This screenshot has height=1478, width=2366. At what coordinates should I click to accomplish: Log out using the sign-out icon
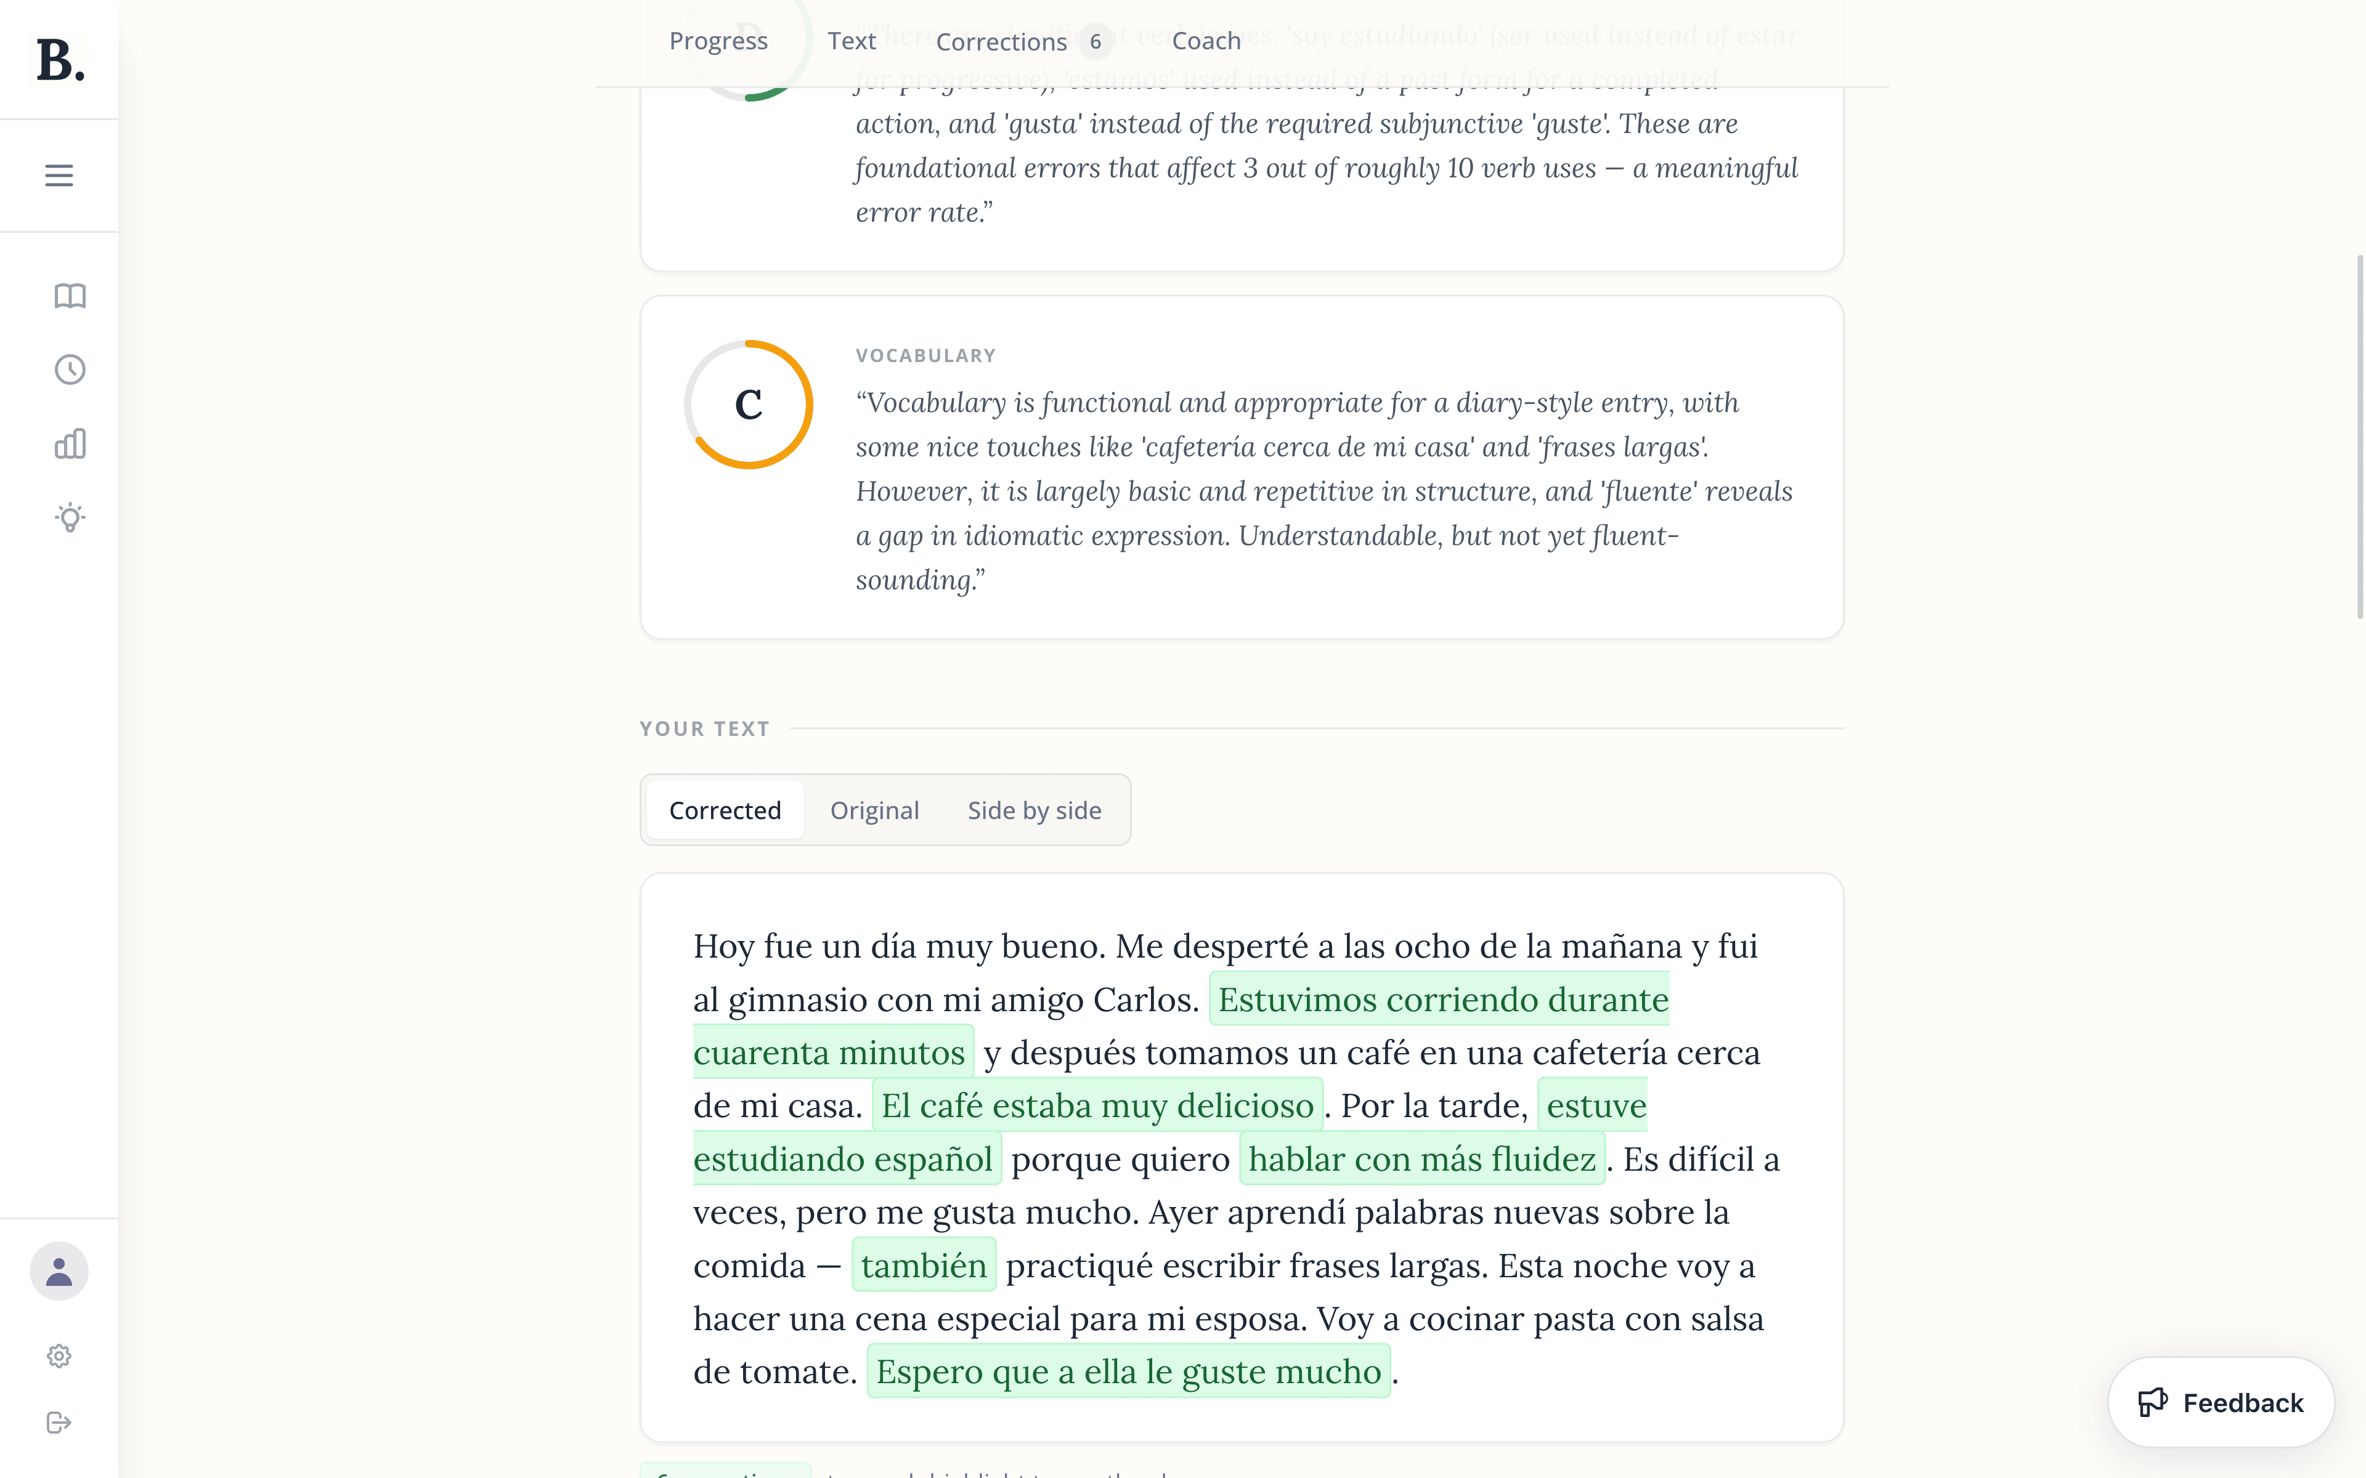(59, 1421)
